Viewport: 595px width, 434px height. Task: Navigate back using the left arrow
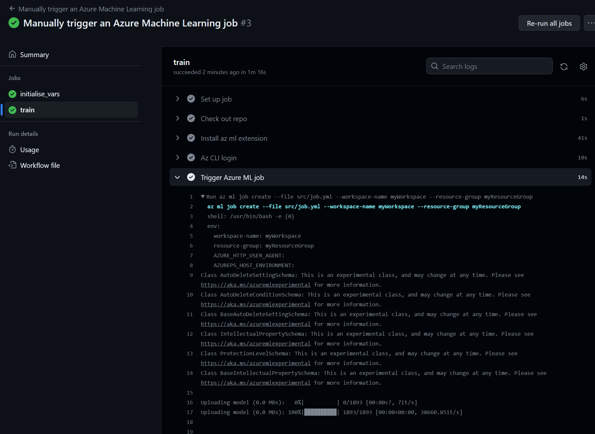pyautogui.click(x=12, y=8)
